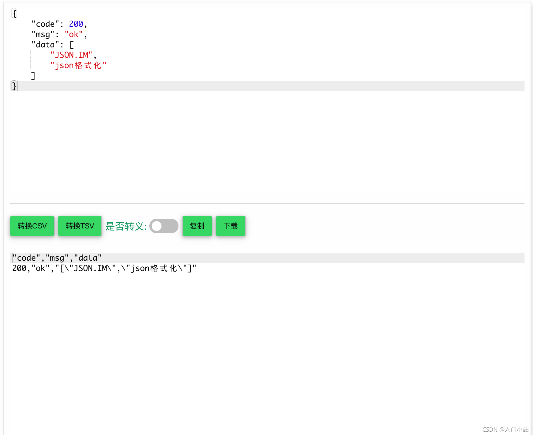Click the 是否转义 label

126,226
